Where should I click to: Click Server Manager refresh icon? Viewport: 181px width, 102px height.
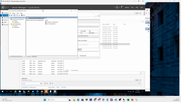(x=117, y=7)
